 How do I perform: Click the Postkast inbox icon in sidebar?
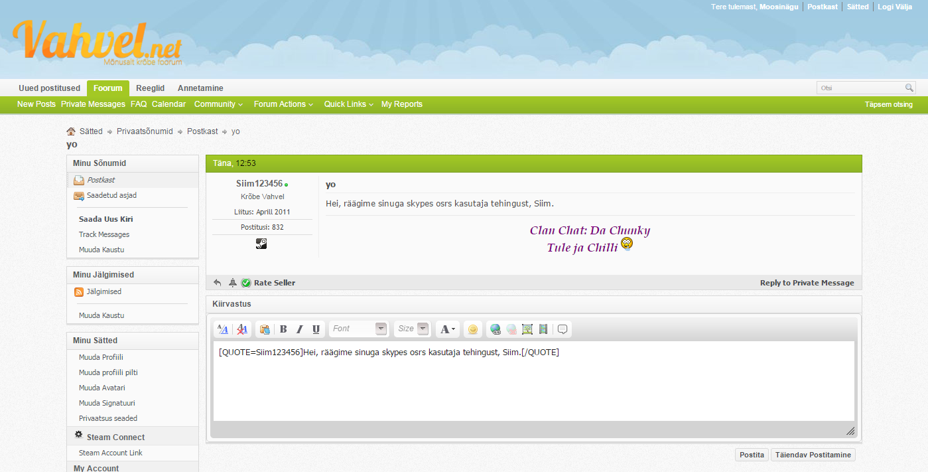pyautogui.click(x=79, y=180)
